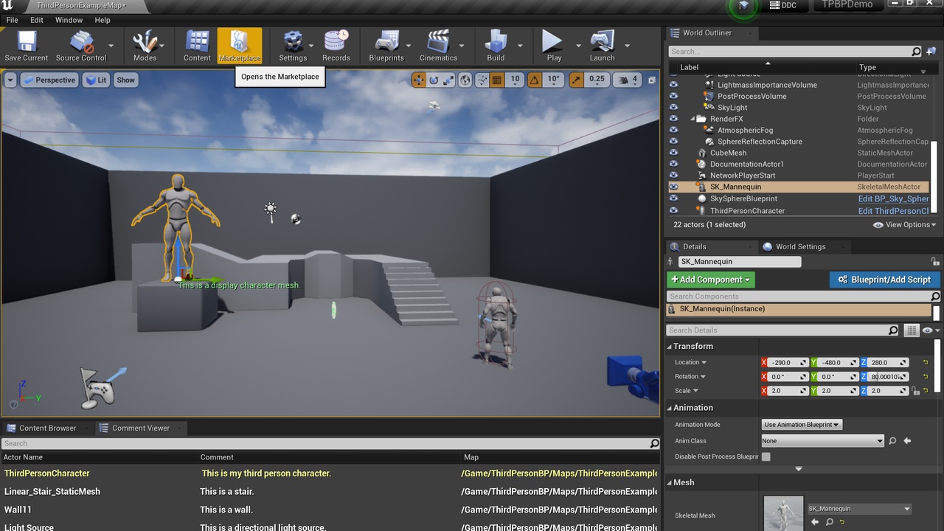Viewport: 944px width, 531px height.
Task: Click the Launch toolbar icon
Action: tap(602, 46)
